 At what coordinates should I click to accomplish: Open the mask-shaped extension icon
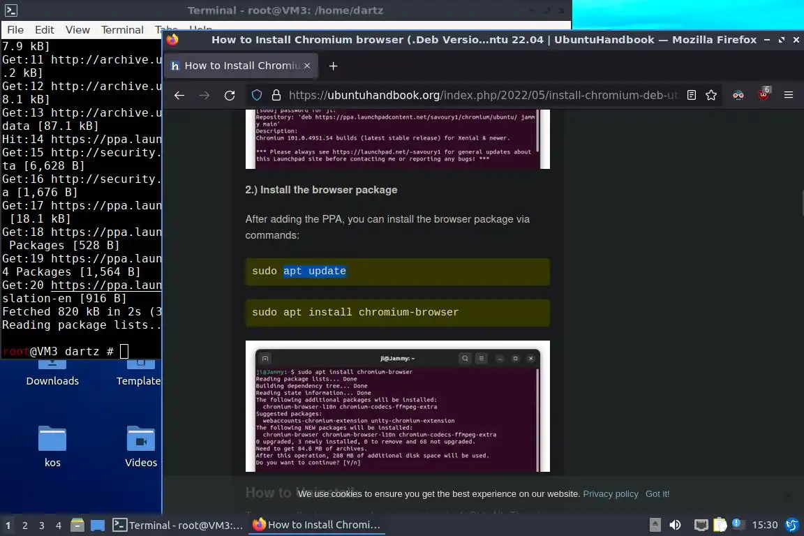(x=738, y=96)
